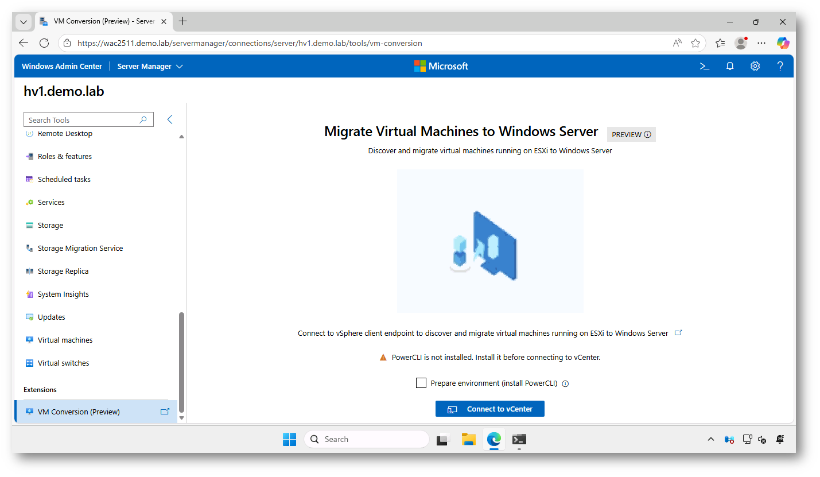This screenshot has width=820, height=477.
Task: Open the Edge profile avatar
Action: [741, 43]
